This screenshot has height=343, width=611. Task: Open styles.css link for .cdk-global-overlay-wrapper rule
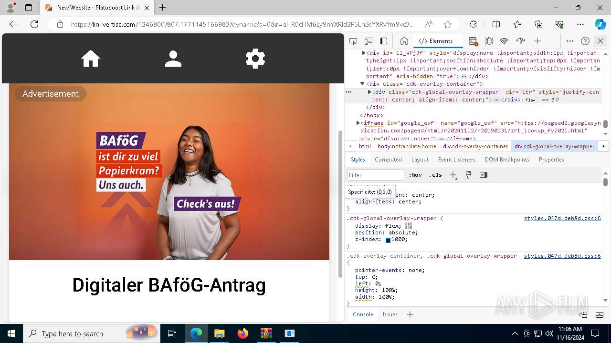click(x=562, y=218)
